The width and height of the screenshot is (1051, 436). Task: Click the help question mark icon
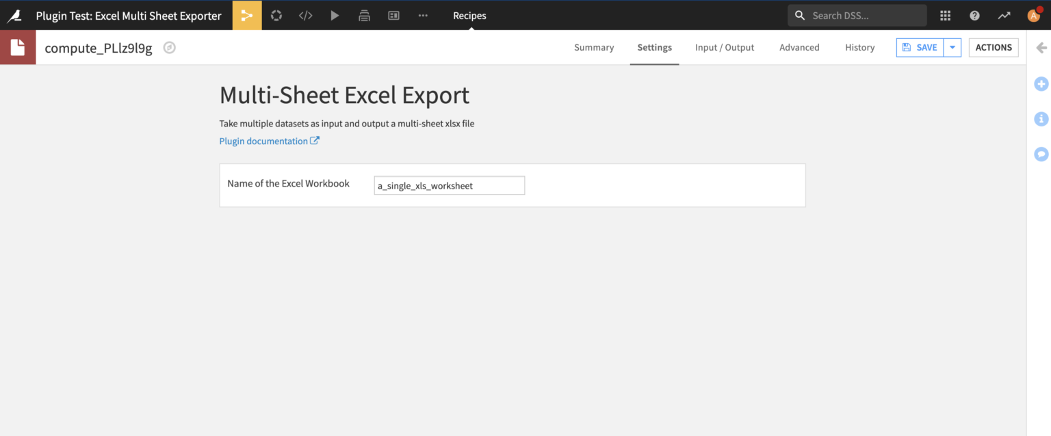point(974,15)
